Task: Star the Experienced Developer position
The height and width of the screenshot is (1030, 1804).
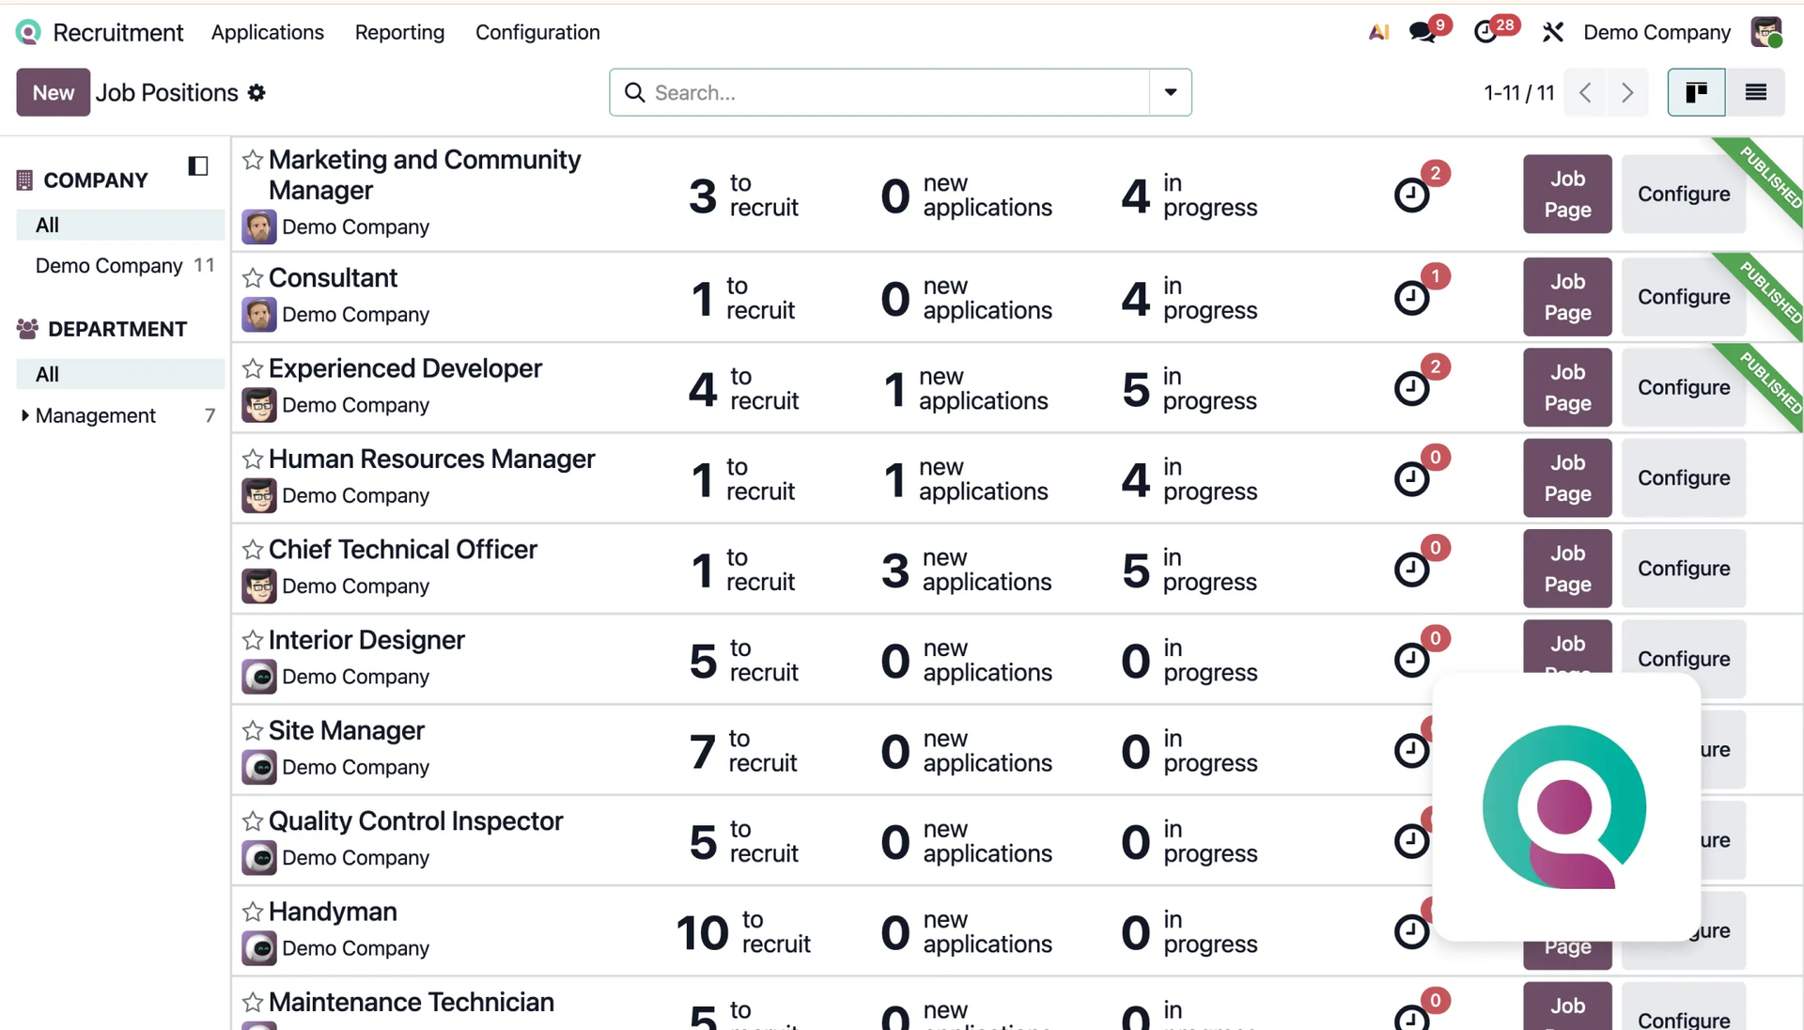Action: click(x=253, y=368)
